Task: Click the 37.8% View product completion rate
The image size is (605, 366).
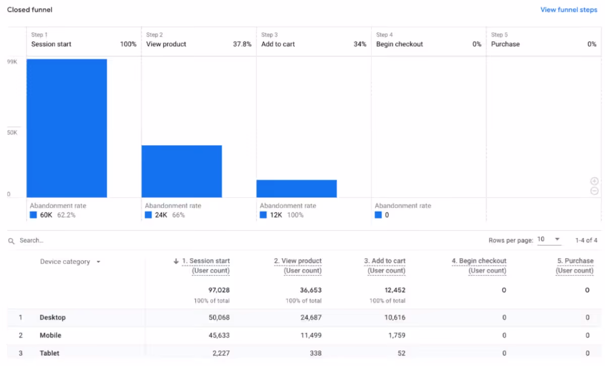Action: click(x=242, y=44)
